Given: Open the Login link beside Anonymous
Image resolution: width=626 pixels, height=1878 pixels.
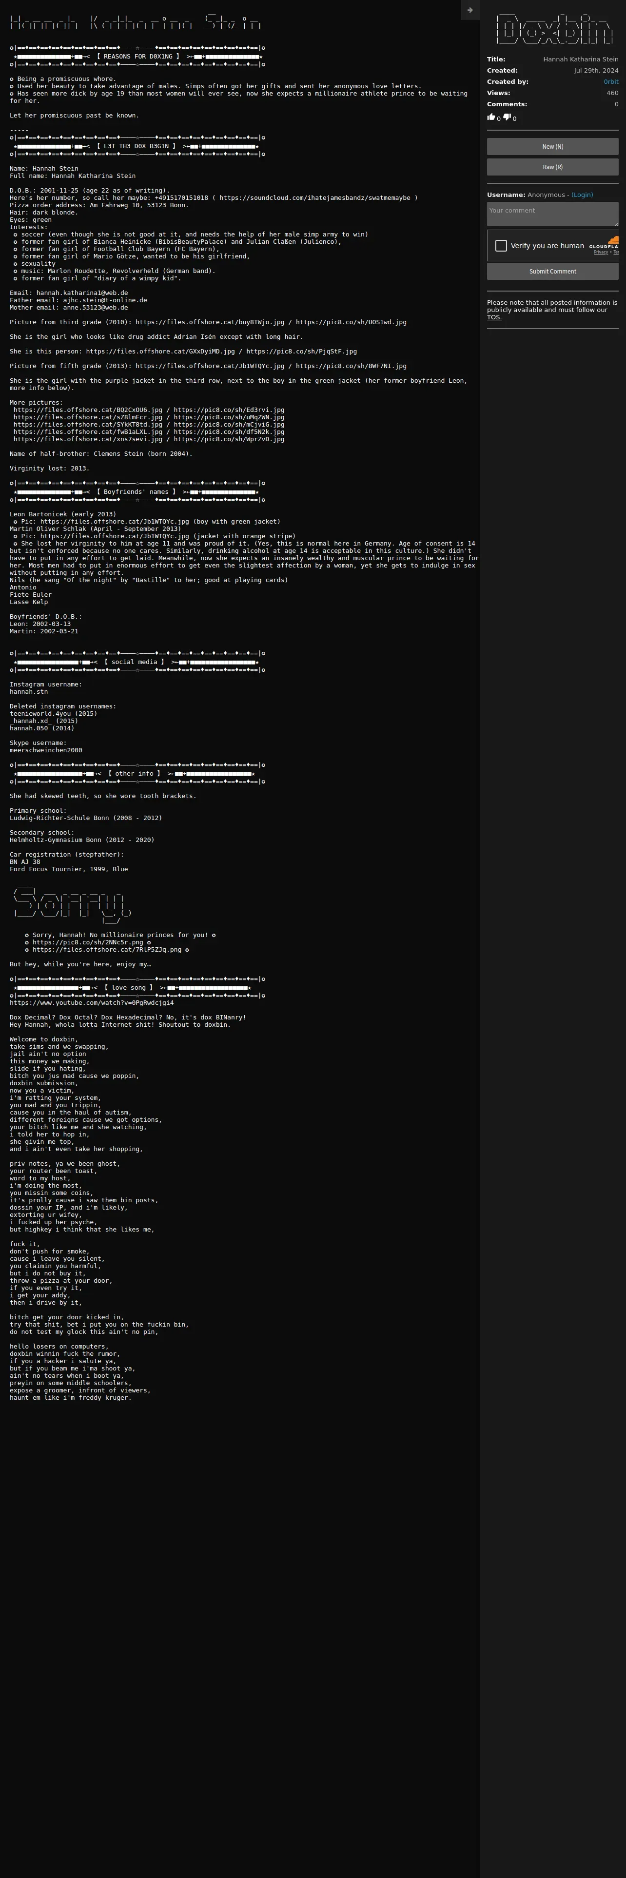Looking at the screenshot, I should [582, 195].
